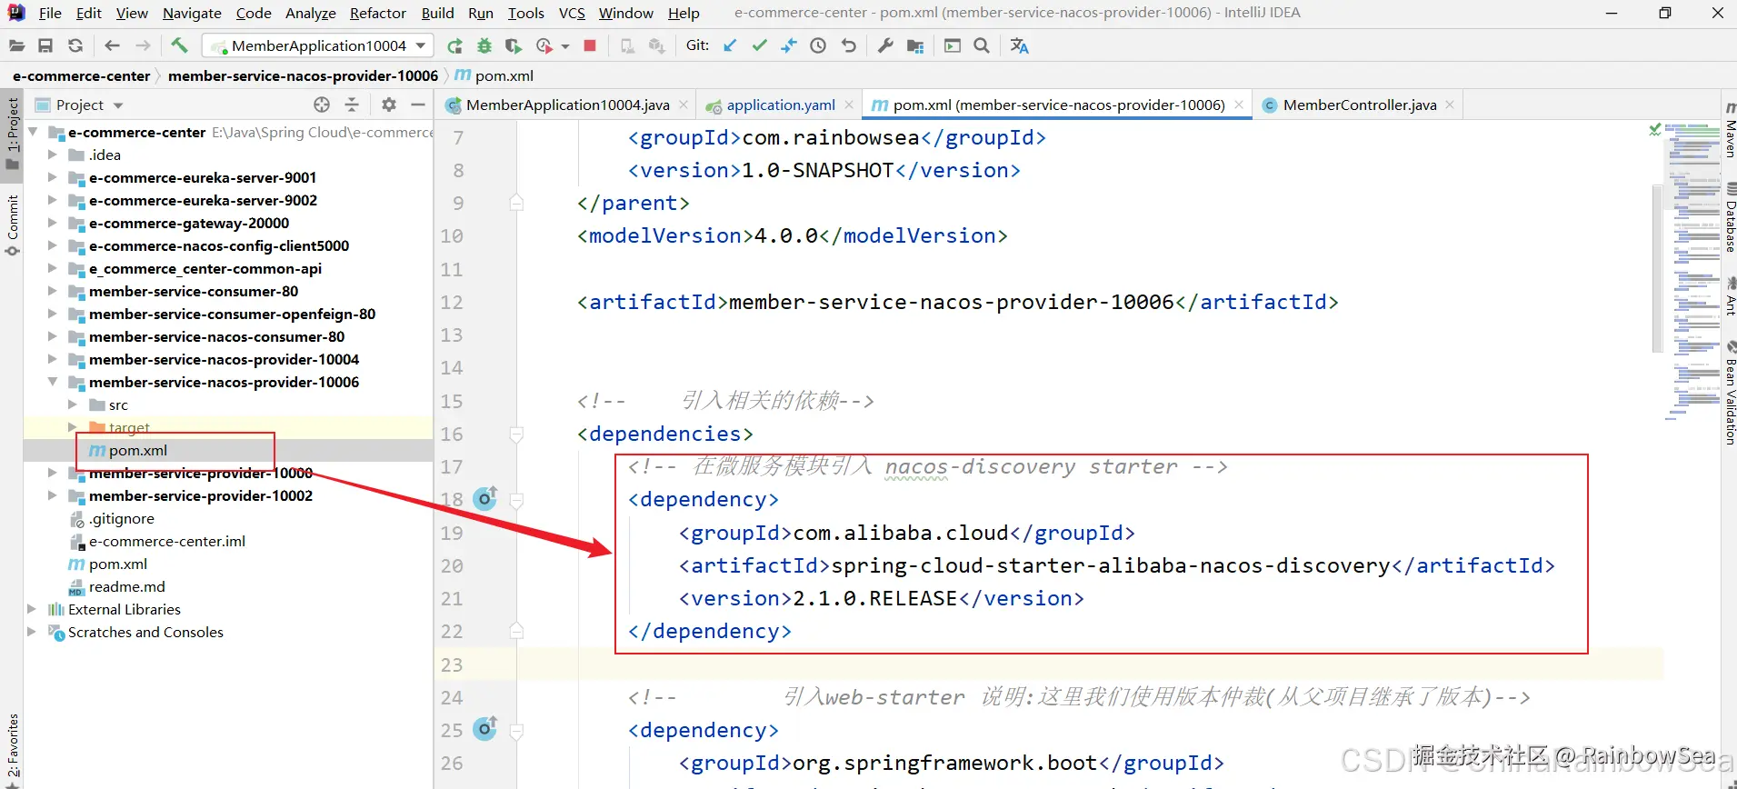Click gutter icon on line 18

[485, 498]
